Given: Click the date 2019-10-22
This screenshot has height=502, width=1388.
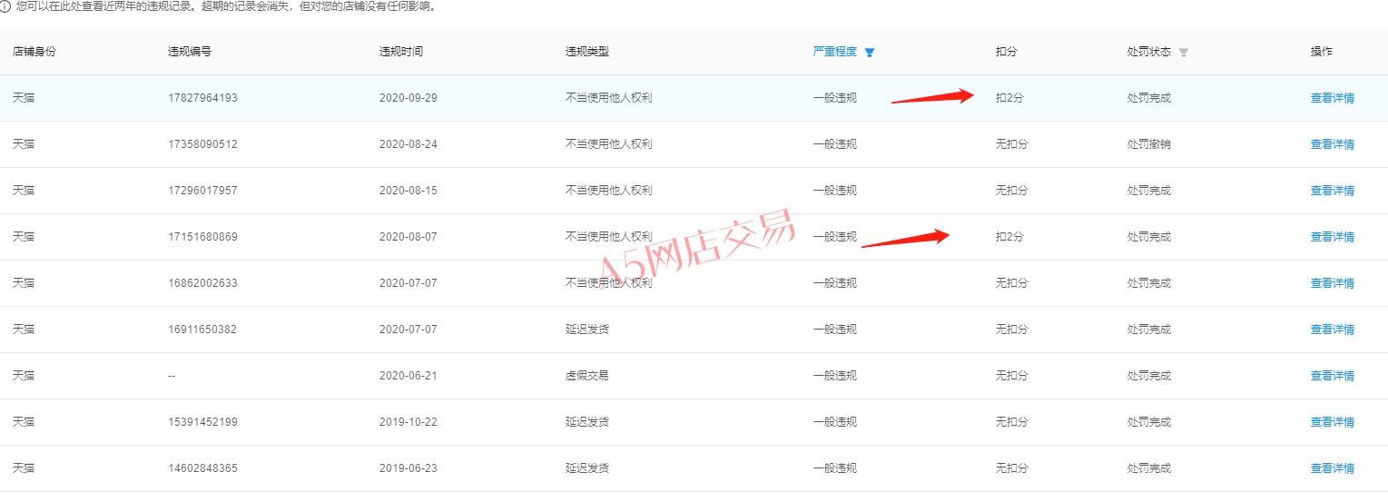Looking at the screenshot, I should pyautogui.click(x=409, y=422).
